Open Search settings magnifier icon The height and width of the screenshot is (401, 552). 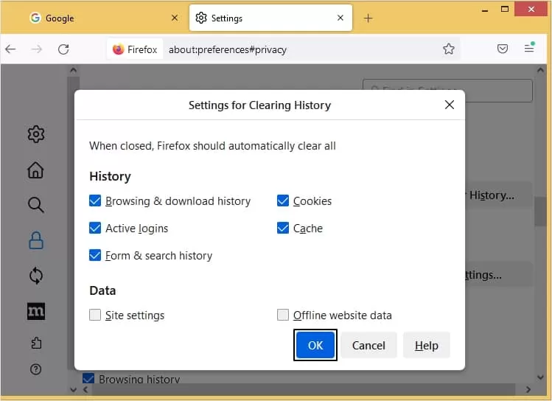click(36, 205)
